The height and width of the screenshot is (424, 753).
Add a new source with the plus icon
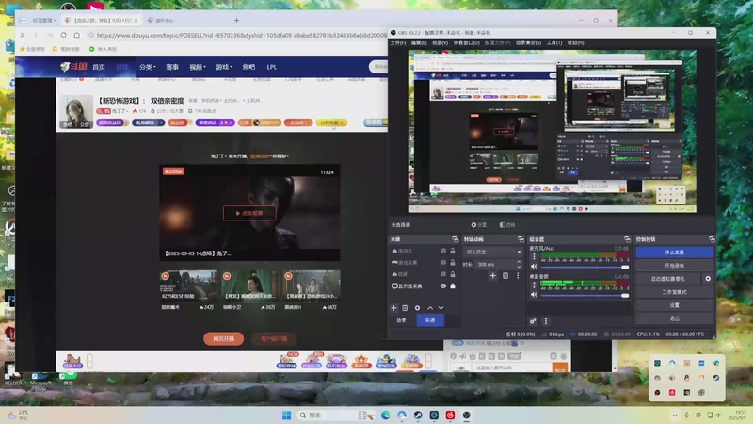coord(393,308)
